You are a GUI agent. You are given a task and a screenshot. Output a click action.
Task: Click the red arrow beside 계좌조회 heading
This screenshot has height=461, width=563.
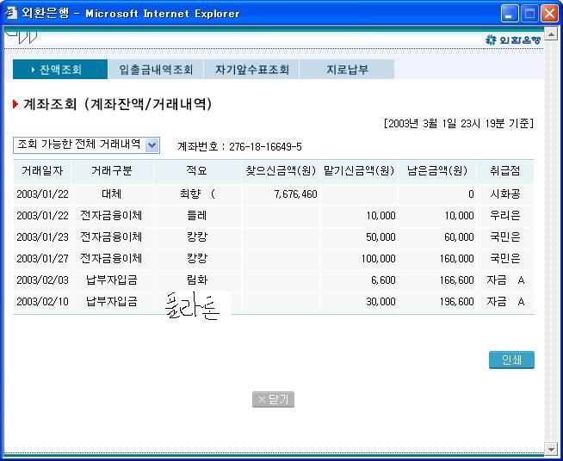pyautogui.click(x=15, y=104)
